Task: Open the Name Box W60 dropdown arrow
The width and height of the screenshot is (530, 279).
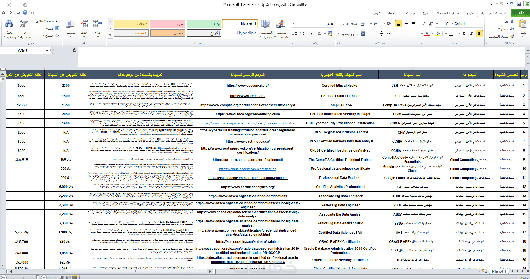Action: point(47,50)
